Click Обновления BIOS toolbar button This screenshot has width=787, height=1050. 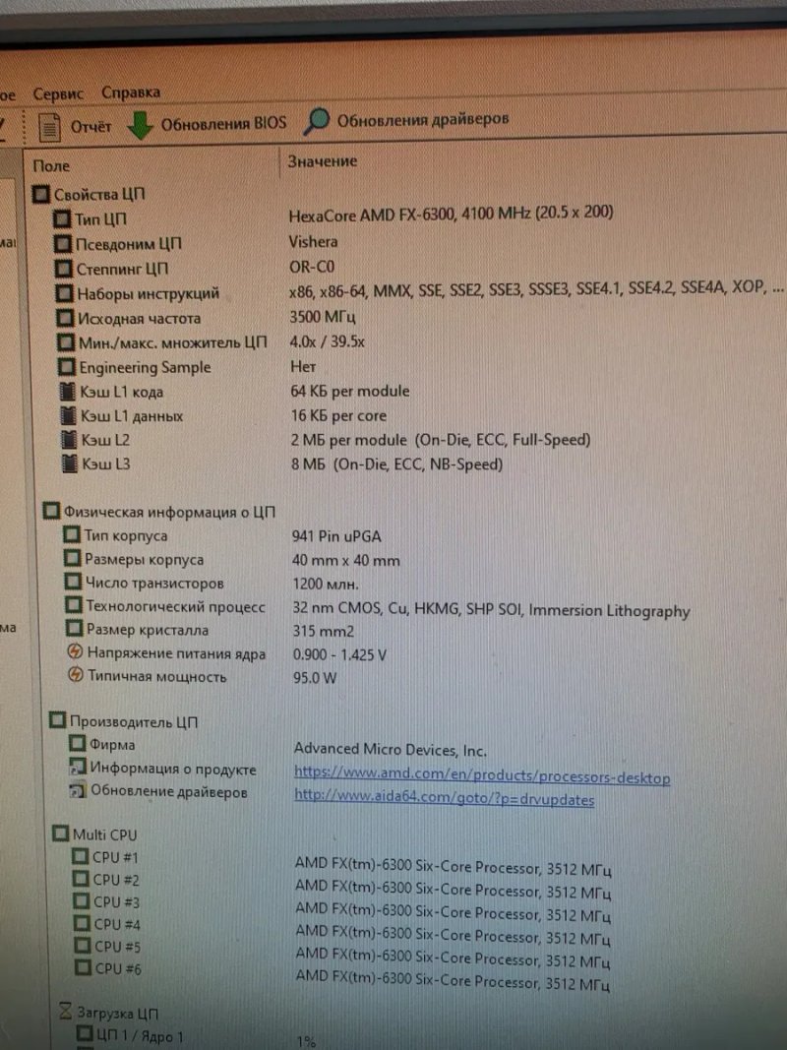[223, 123]
